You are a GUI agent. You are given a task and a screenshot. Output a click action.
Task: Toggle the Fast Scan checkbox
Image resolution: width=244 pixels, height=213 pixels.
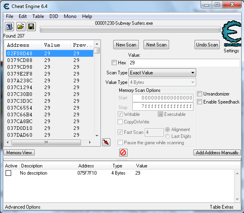(120, 132)
